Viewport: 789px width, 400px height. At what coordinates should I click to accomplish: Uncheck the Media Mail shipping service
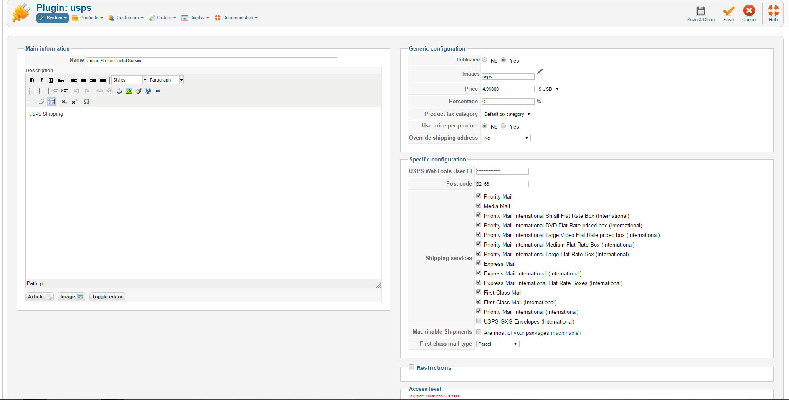[479, 206]
